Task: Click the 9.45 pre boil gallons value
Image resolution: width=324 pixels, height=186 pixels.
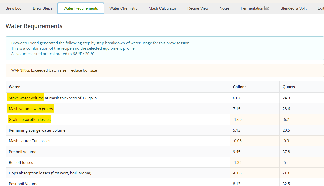Action: click(x=237, y=152)
